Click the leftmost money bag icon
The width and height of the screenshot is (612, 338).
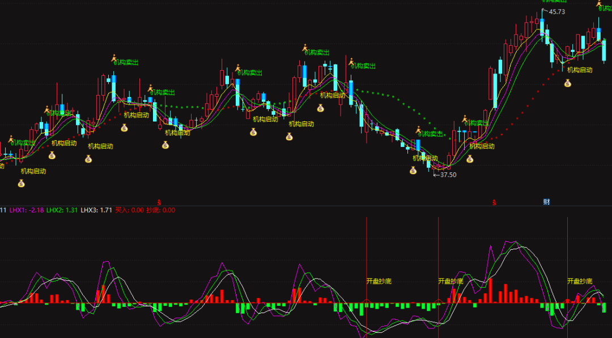[21, 183]
